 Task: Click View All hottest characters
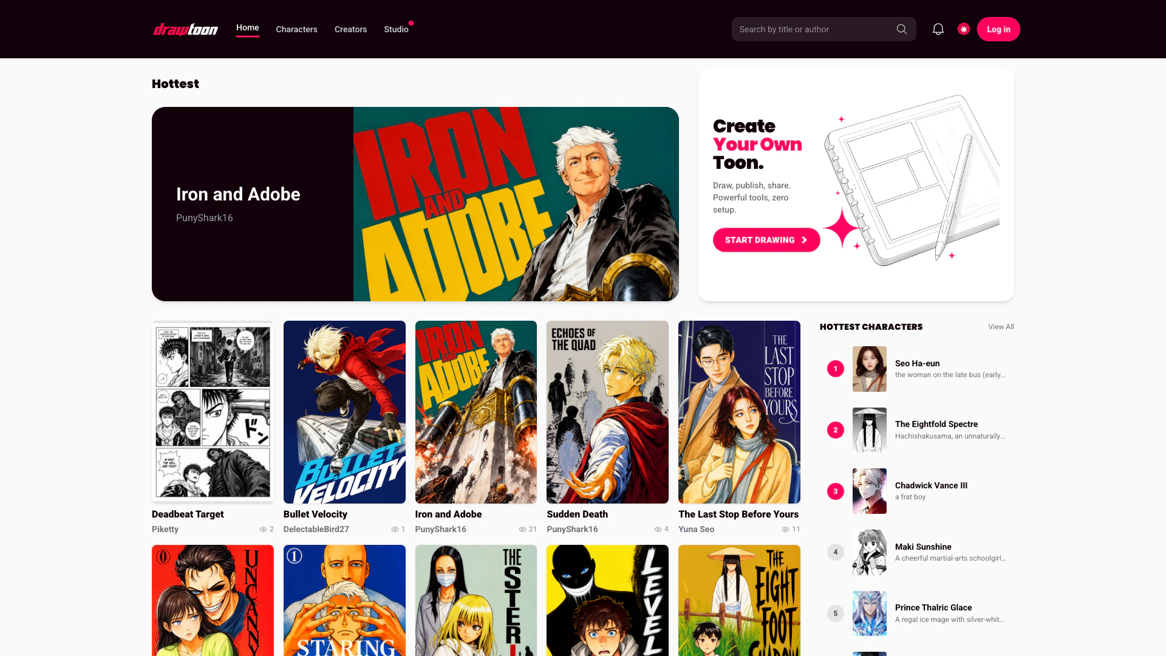coord(1001,327)
